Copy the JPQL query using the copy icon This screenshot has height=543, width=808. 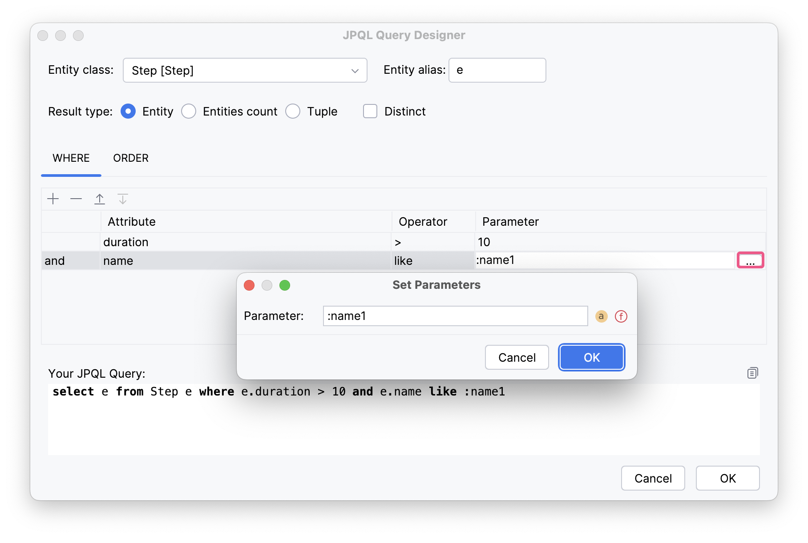pos(752,373)
